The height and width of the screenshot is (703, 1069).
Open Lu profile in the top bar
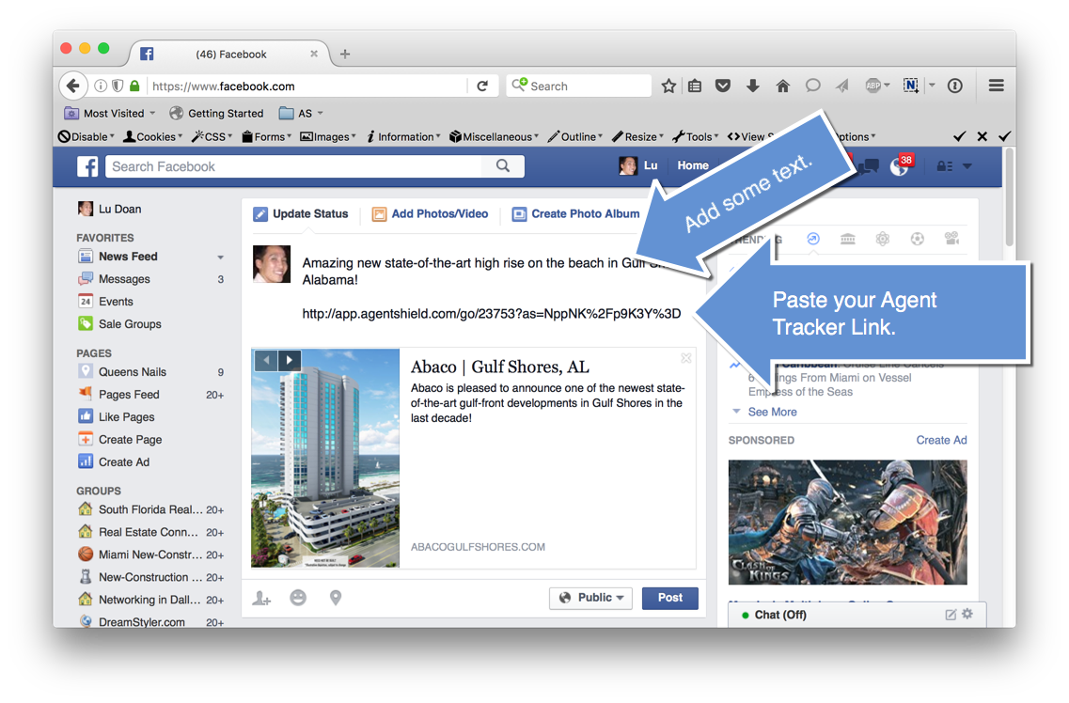coord(638,165)
